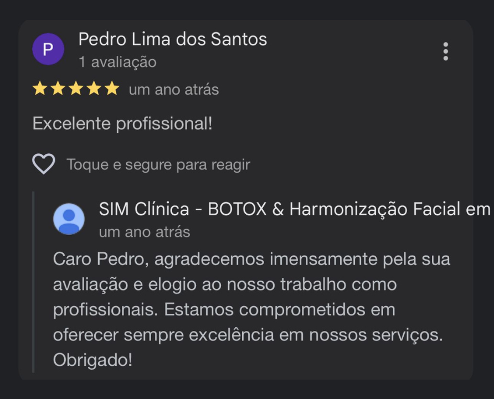The width and height of the screenshot is (494, 399).
Task: Tap the review's 'um ano atrás' timestamp
Action: click(174, 90)
